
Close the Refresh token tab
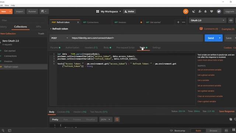click(x=78, y=22)
